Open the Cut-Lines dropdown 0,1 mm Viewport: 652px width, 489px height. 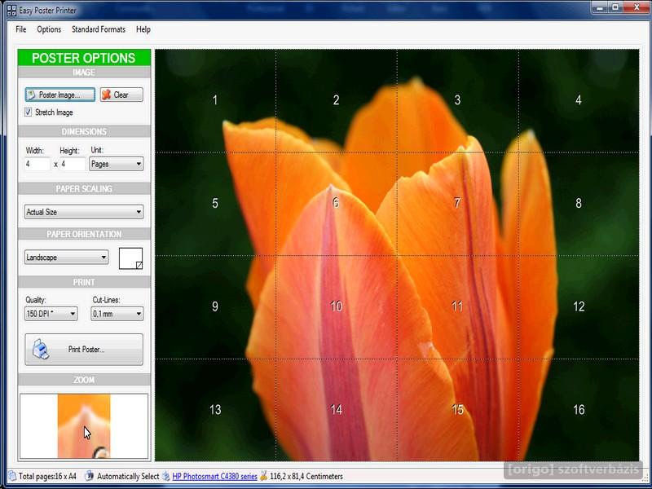[117, 314]
